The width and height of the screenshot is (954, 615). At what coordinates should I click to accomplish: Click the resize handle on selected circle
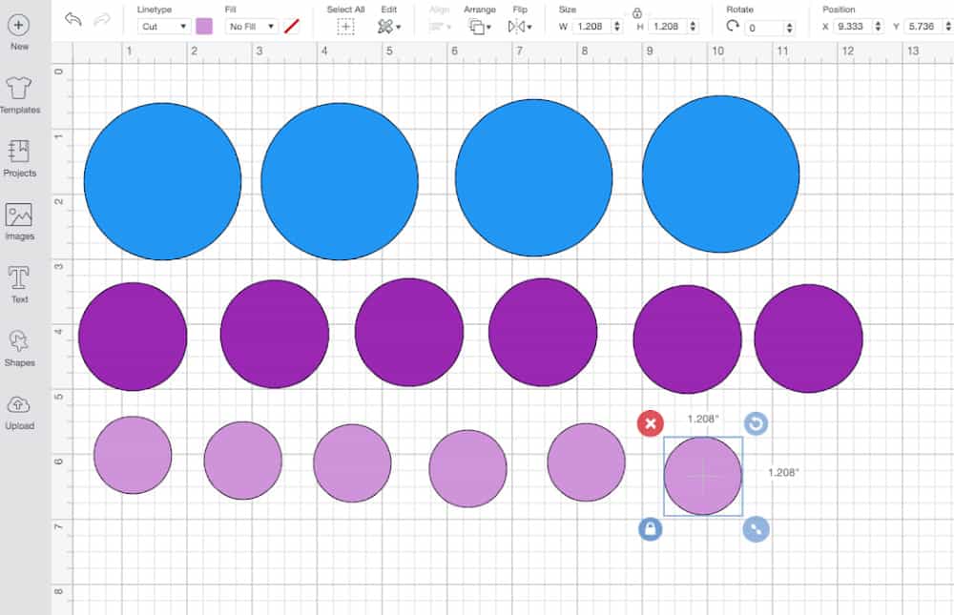click(x=756, y=528)
